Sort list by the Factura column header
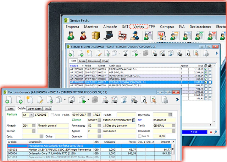 74,66
